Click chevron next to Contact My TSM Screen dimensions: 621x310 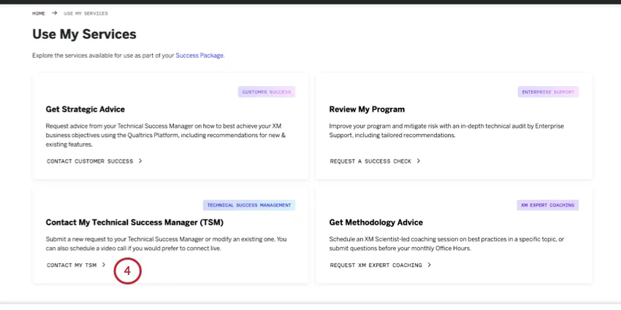tap(104, 265)
